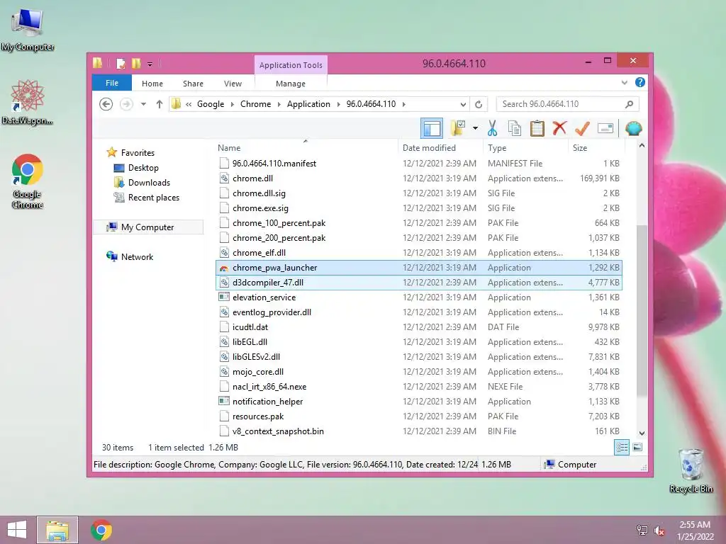Sort by the Date modified column header
The height and width of the screenshot is (544, 726).
pyautogui.click(x=440, y=147)
